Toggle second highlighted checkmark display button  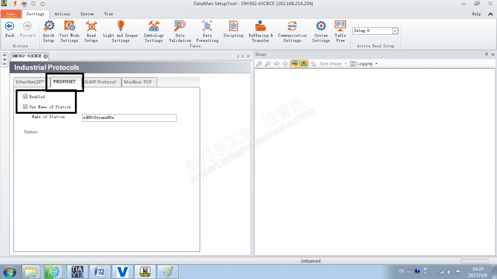[304, 64]
